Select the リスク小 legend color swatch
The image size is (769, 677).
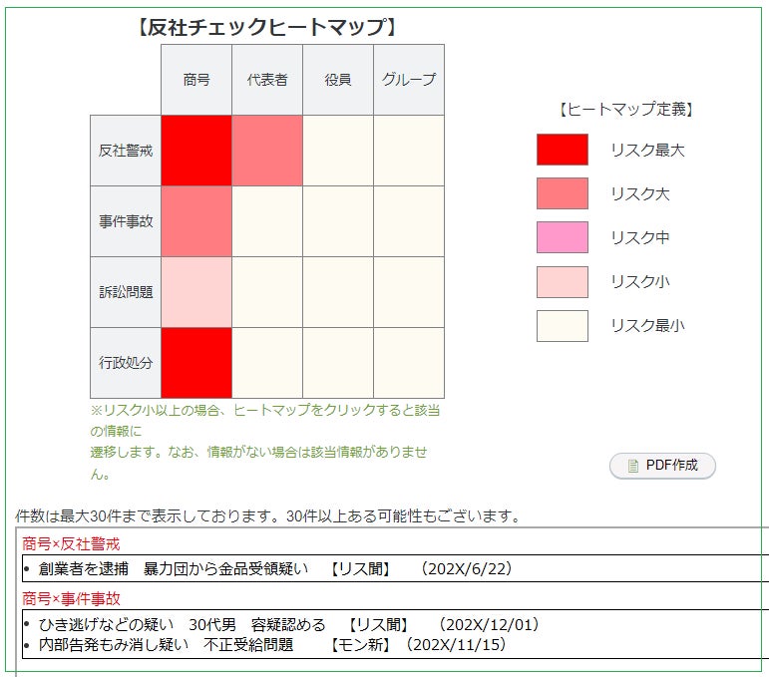563,281
